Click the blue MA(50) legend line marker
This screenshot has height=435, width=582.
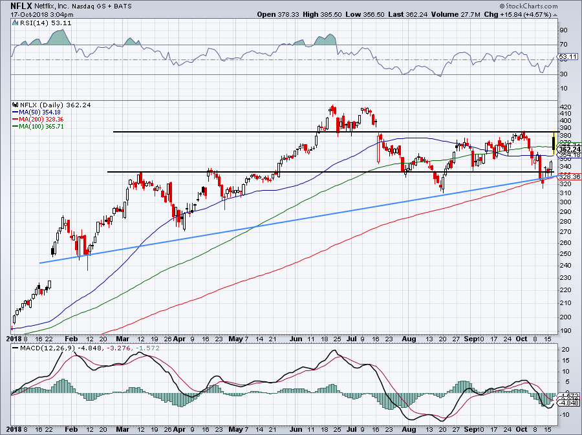(x=16, y=112)
